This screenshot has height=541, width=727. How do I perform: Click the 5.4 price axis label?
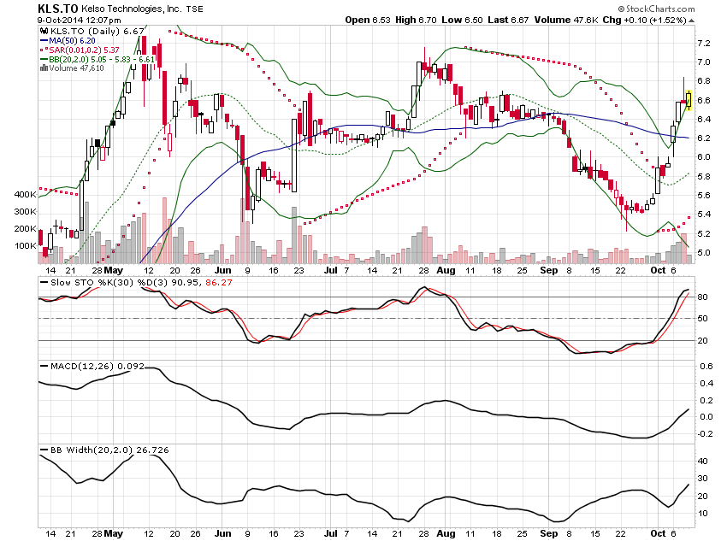point(703,215)
